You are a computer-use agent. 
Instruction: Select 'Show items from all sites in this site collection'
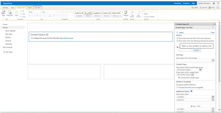[x=177, y=38]
